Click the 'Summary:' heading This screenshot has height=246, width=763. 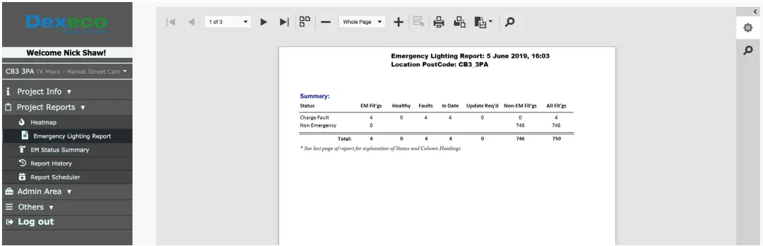[x=314, y=96]
